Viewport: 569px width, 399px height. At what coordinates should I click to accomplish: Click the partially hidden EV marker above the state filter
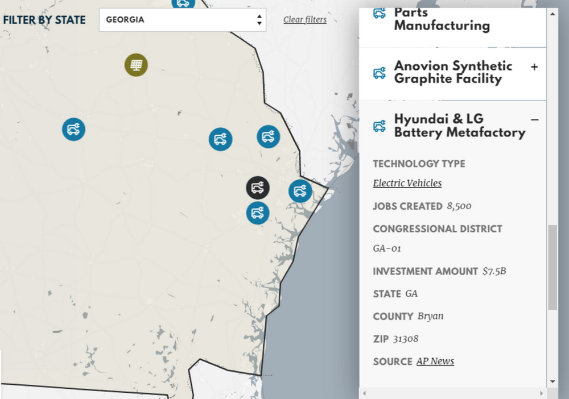(x=183, y=3)
